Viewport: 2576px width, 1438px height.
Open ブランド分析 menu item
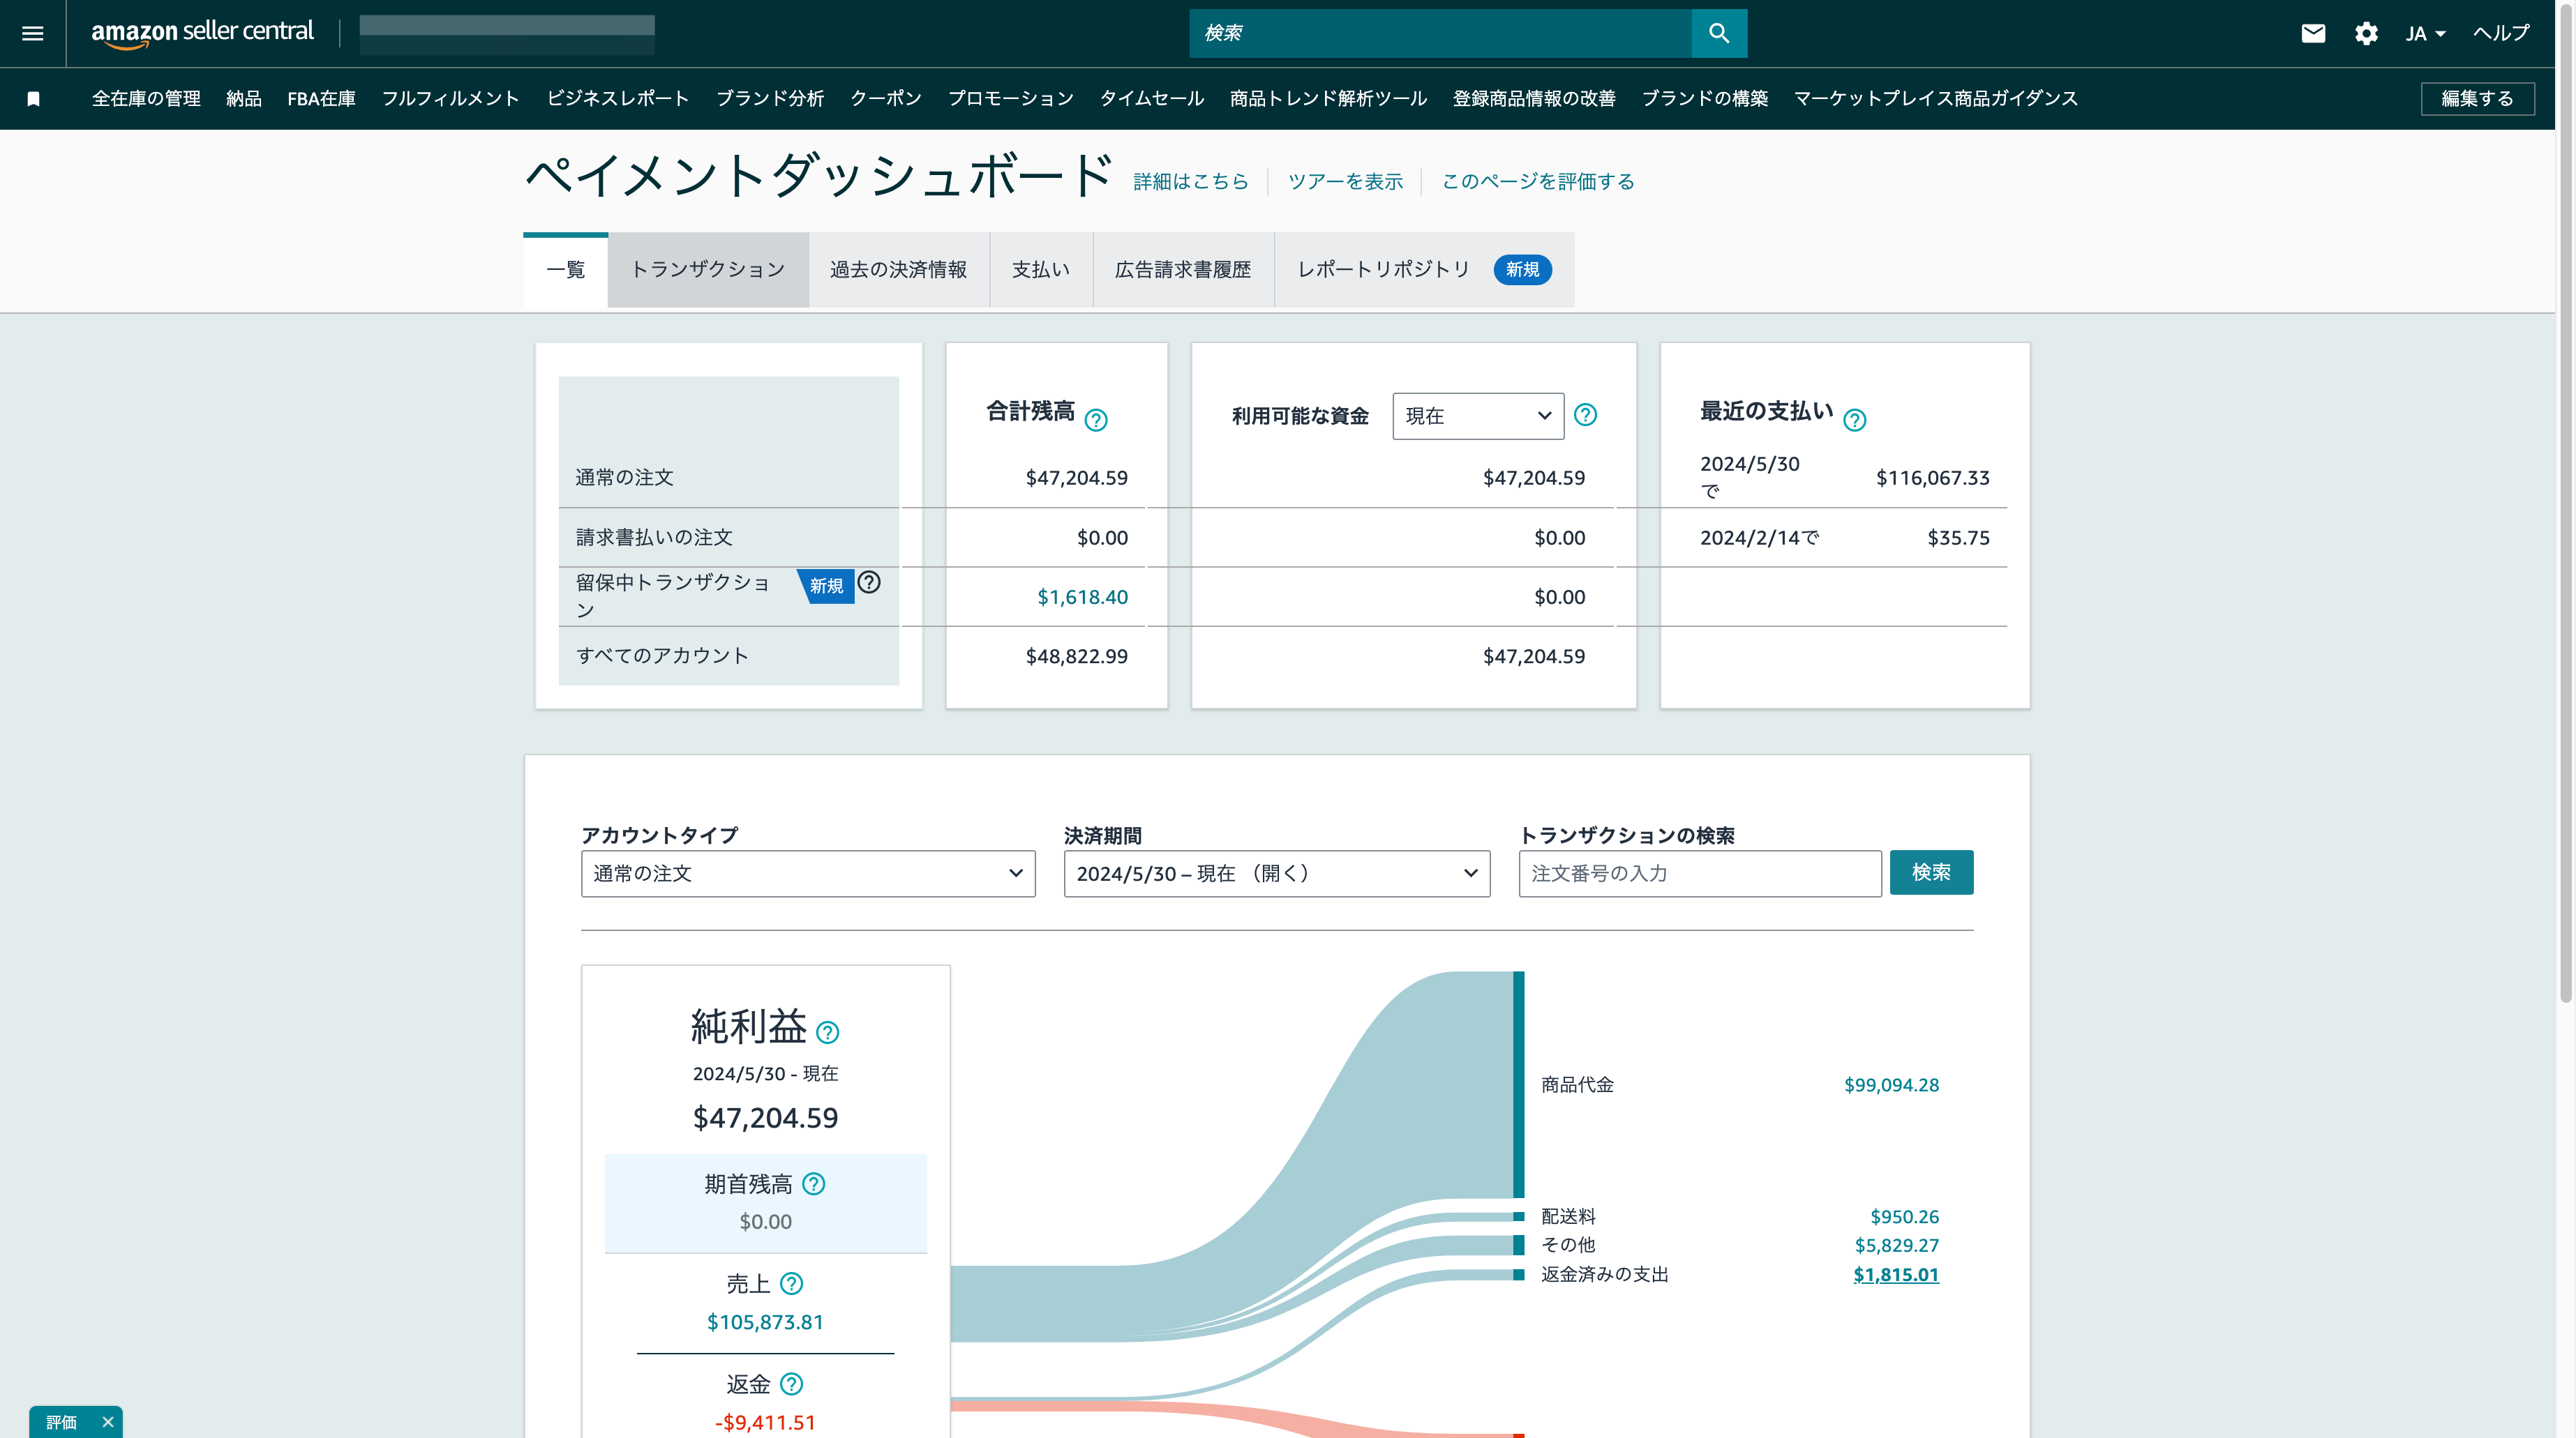(769, 99)
